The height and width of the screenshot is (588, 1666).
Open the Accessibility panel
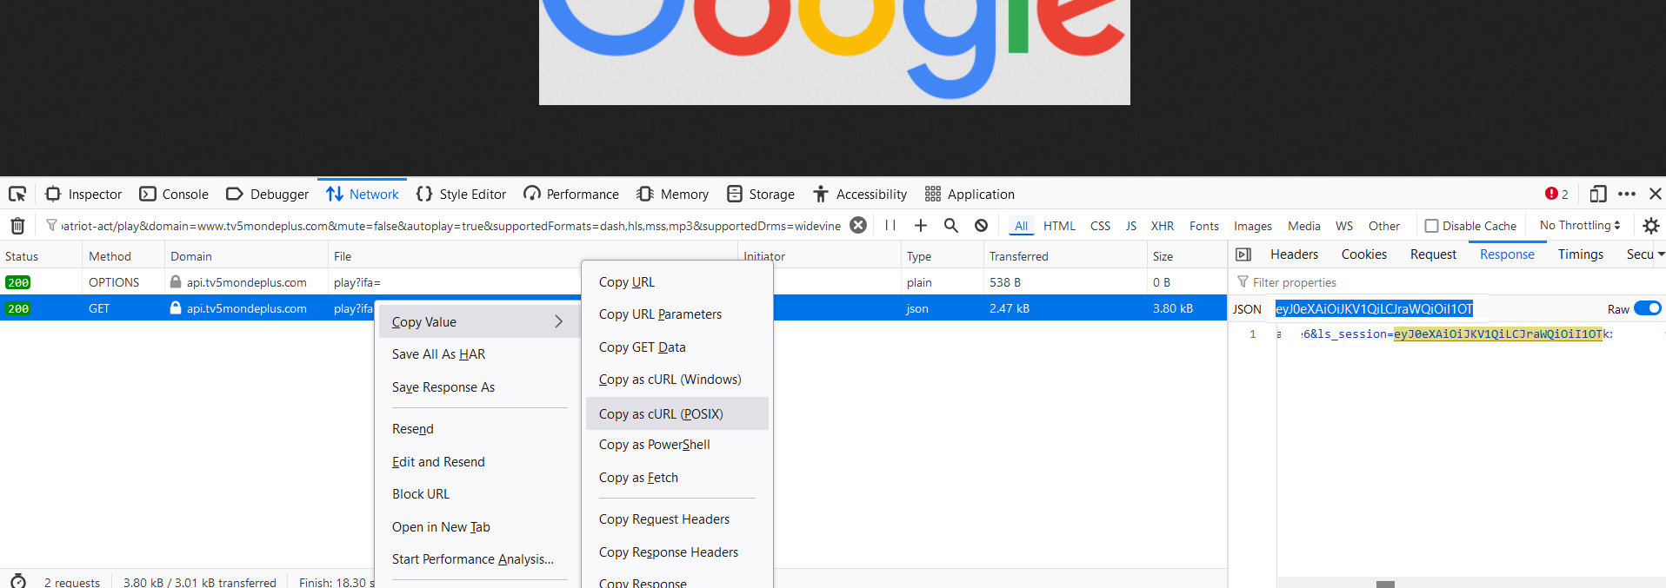[x=860, y=194]
